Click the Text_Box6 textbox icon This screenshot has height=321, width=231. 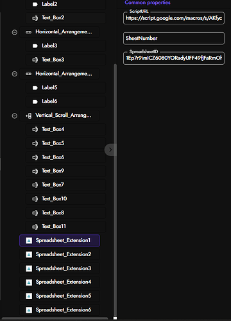coord(35,157)
